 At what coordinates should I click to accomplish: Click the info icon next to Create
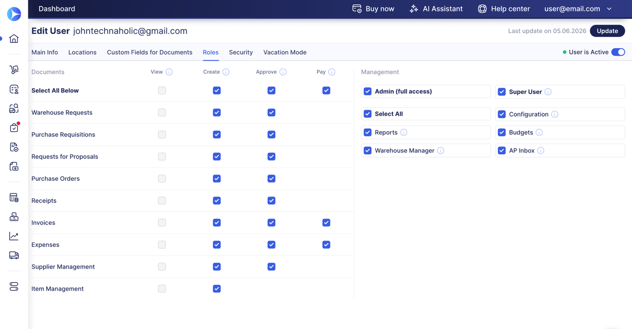point(226,72)
